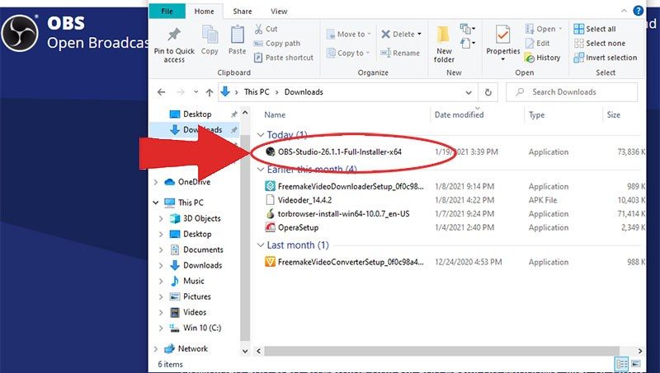
Task: Click the Search Downloads field
Action: coord(572,92)
